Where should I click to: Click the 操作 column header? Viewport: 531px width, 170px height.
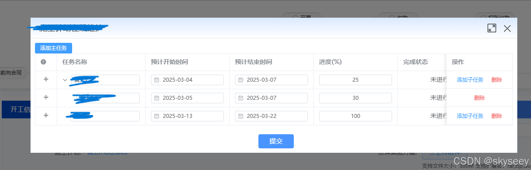458,62
